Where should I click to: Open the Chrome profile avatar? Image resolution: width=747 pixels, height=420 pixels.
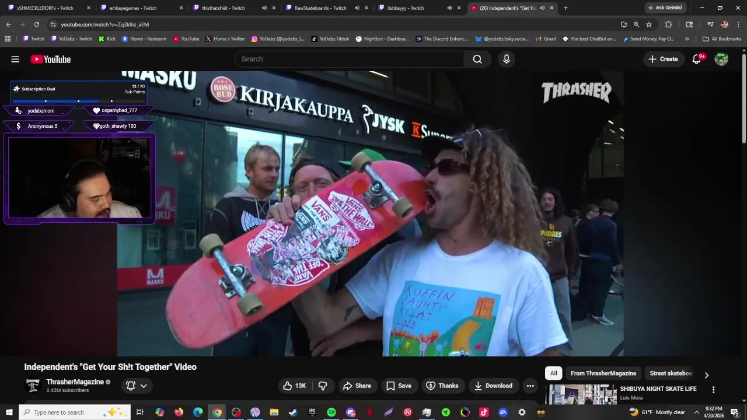tap(725, 24)
